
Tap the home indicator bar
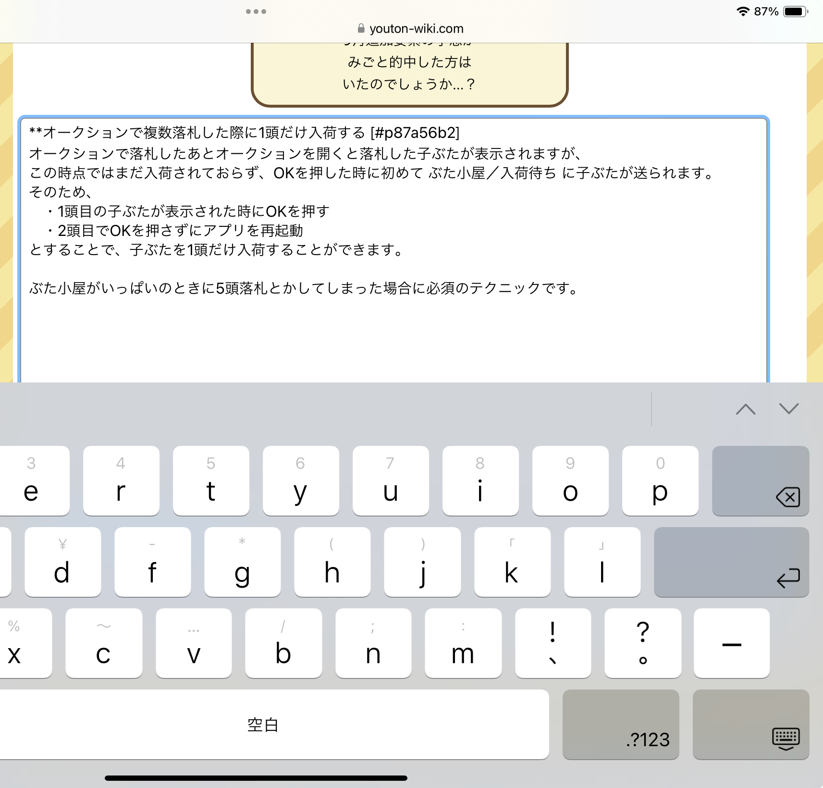tap(256, 778)
